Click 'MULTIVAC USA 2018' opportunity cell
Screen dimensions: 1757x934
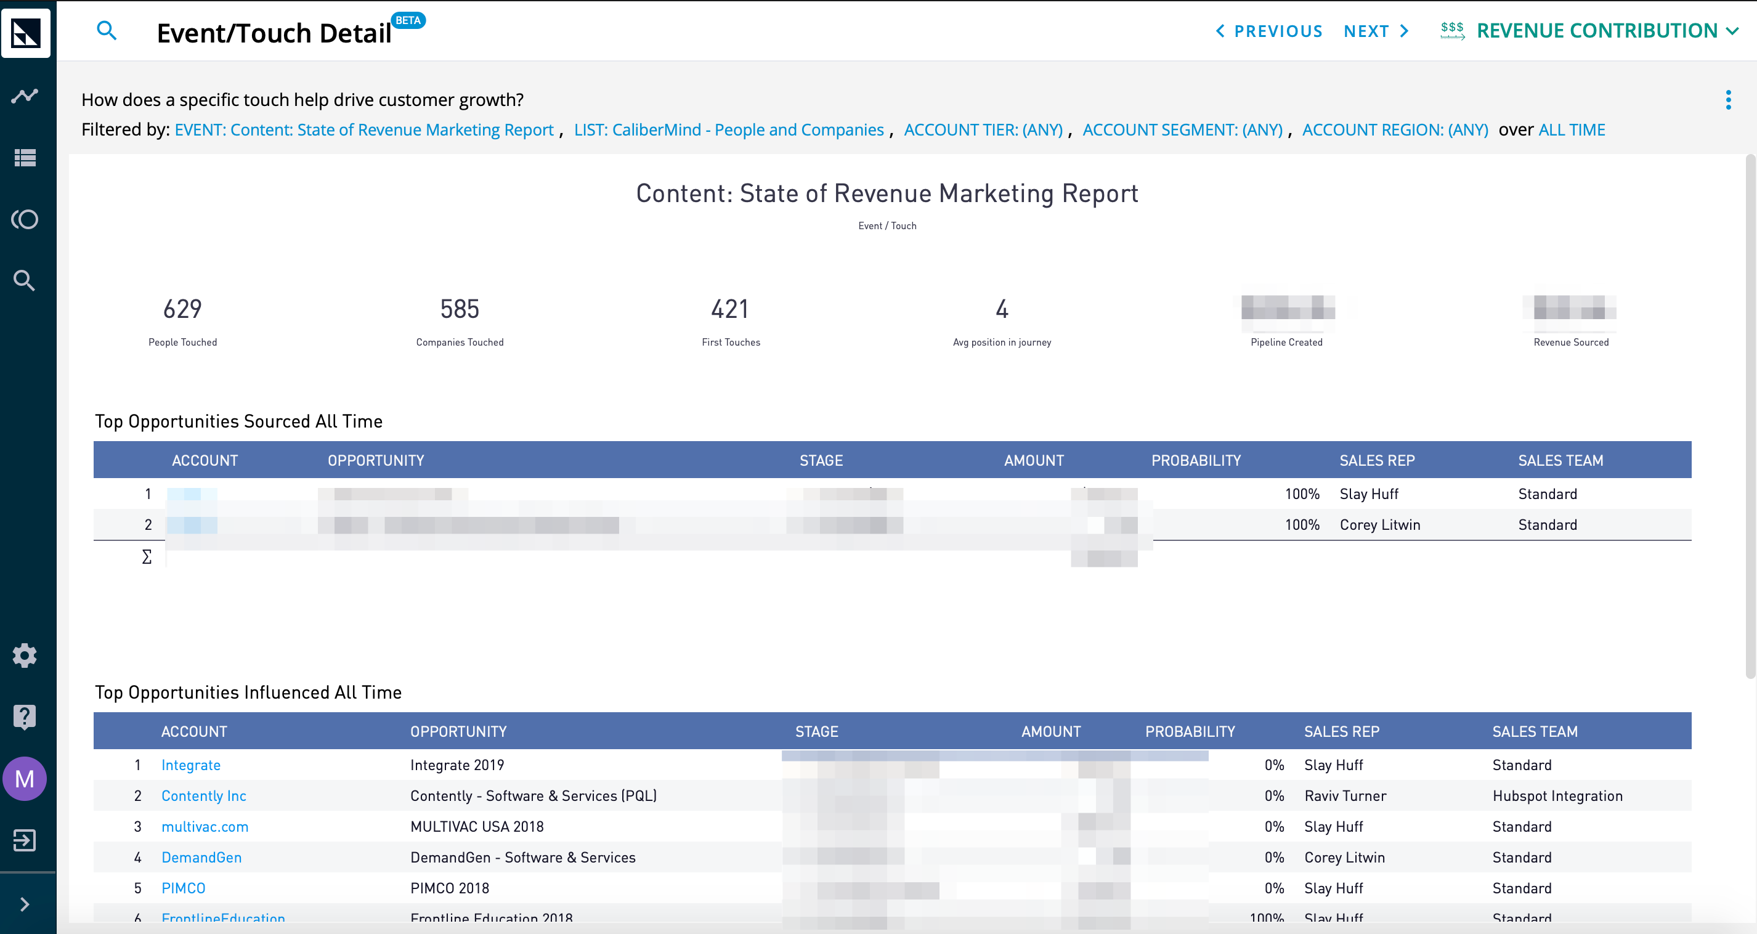tap(477, 826)
